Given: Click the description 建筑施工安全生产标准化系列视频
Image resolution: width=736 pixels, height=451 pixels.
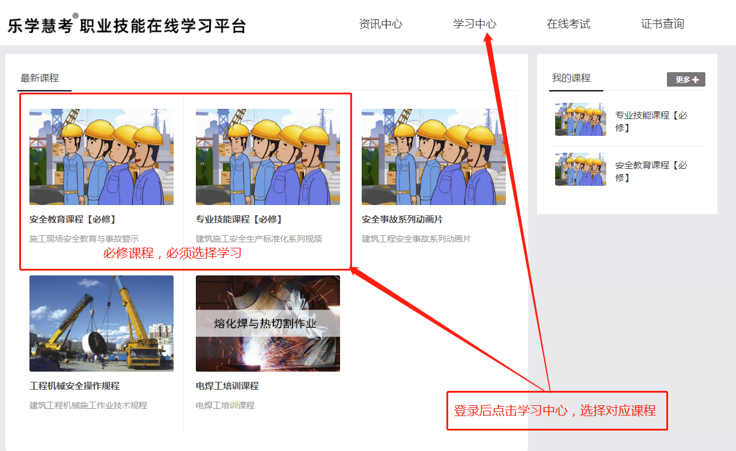Looking at the screenshot, I should 259,239.
